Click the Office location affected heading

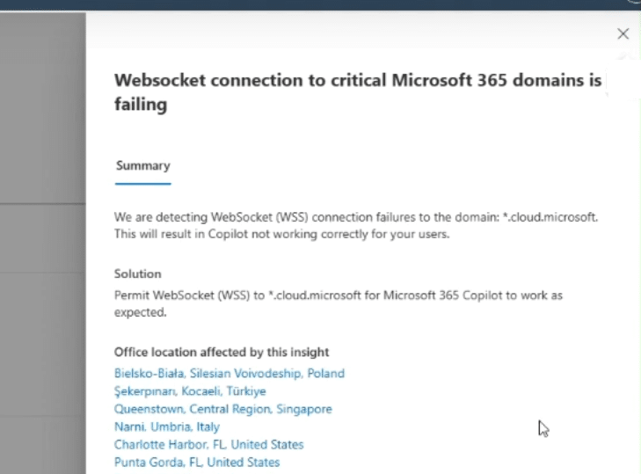coord(222,352)
